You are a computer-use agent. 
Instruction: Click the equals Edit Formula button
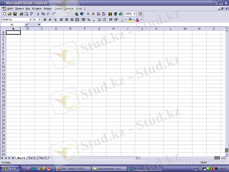[x=39, y=25]
